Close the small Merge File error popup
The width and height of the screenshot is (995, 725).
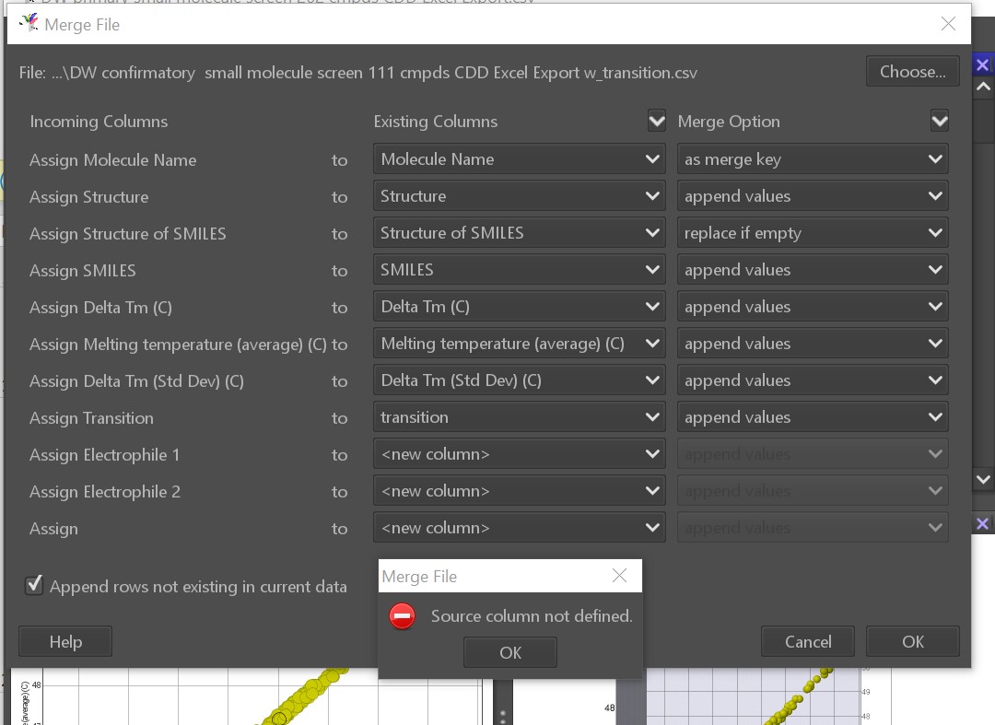pos(619,576)
